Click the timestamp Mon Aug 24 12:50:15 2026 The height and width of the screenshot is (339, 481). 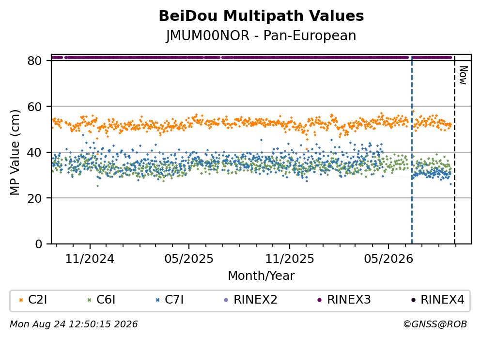pos(74,324)
